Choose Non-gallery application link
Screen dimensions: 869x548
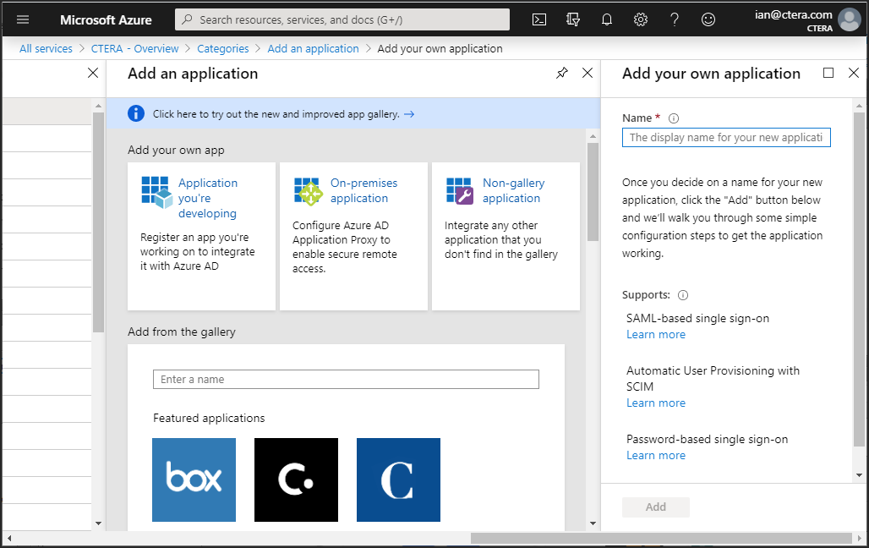(514, 190)
